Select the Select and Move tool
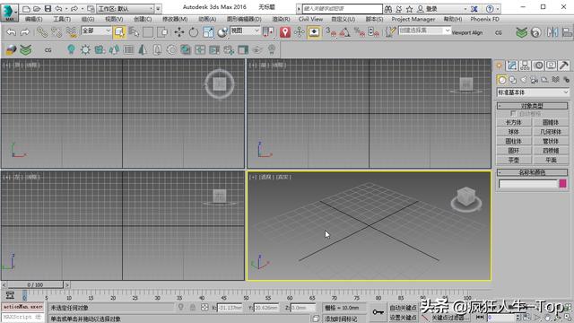The image size is (574, 323). [x=179, y=32]
